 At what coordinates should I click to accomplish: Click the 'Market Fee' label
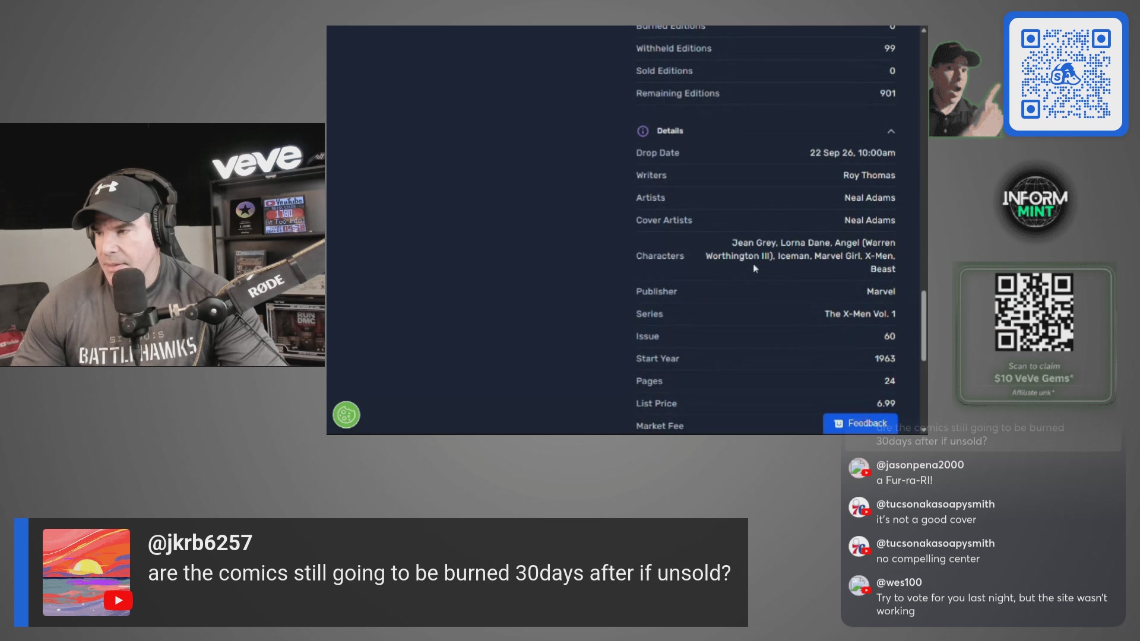[x=660, y=426]
